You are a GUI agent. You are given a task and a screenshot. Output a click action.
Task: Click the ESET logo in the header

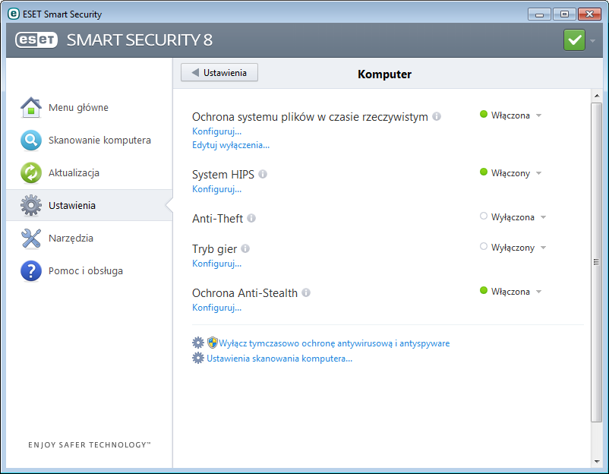tap(36, 39)
